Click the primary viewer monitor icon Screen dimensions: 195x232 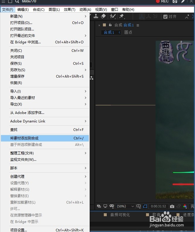105,206
